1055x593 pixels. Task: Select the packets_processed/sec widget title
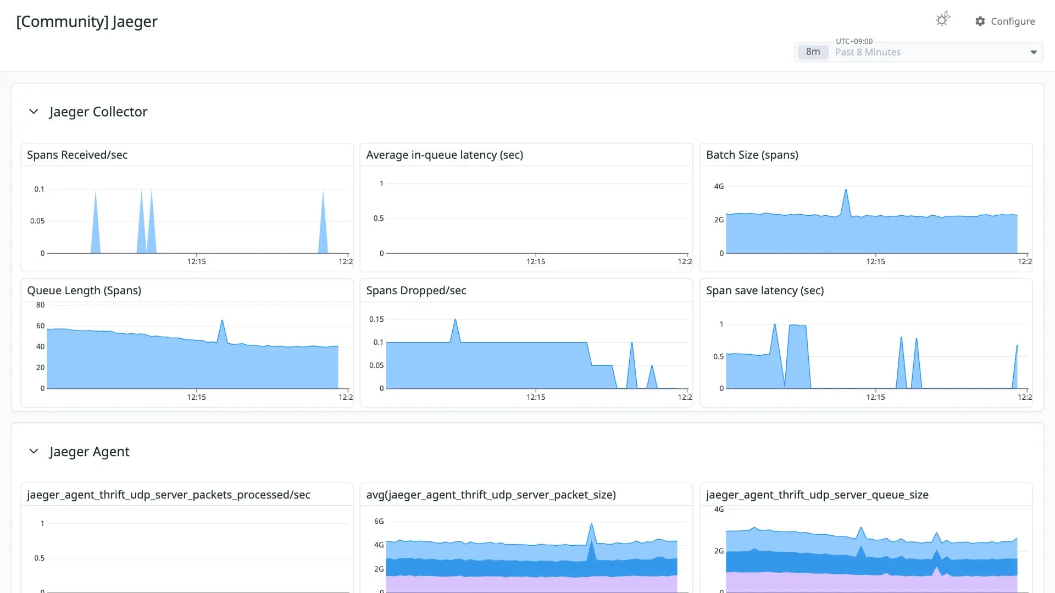click(x=169, y=495)
